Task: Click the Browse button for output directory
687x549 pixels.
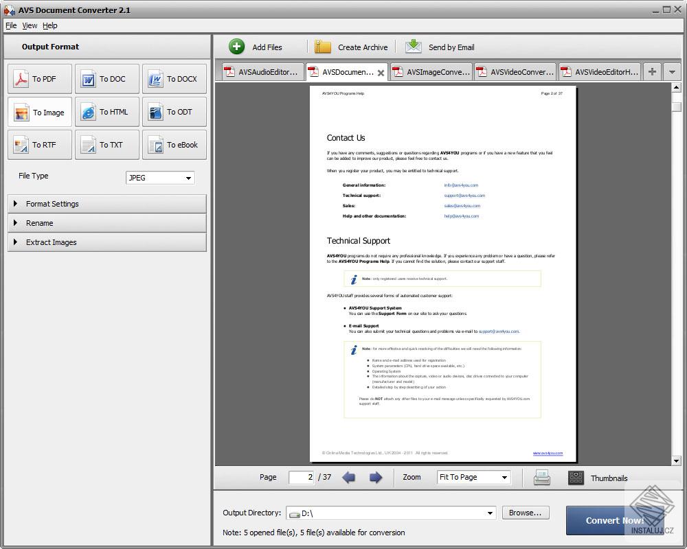Action: 525,513
